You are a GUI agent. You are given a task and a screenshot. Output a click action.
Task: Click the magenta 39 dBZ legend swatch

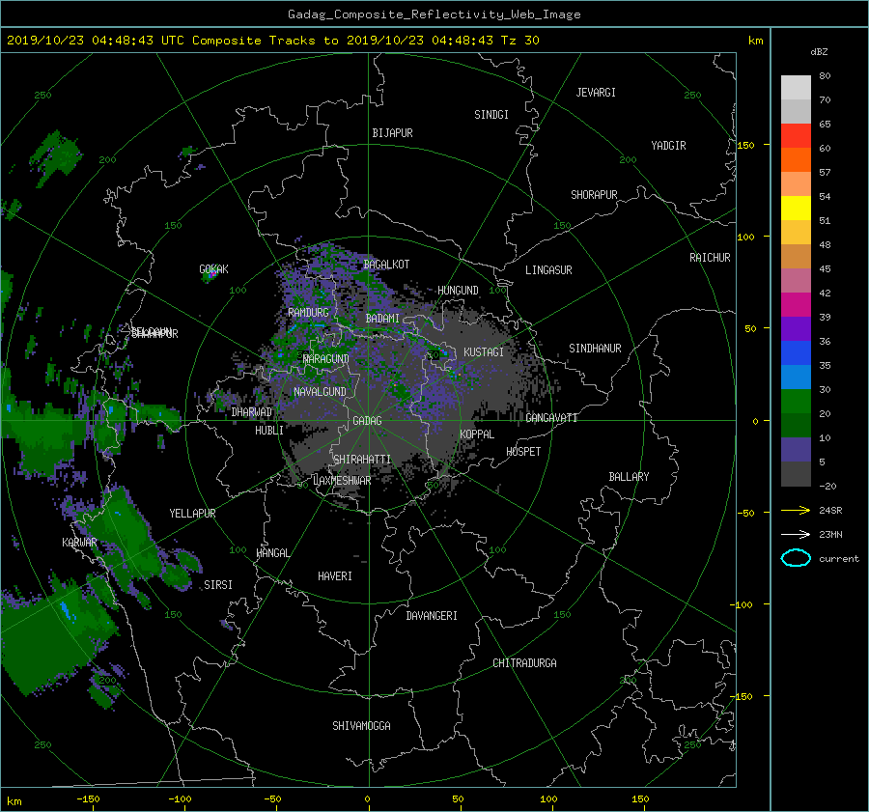coord(796,304)
